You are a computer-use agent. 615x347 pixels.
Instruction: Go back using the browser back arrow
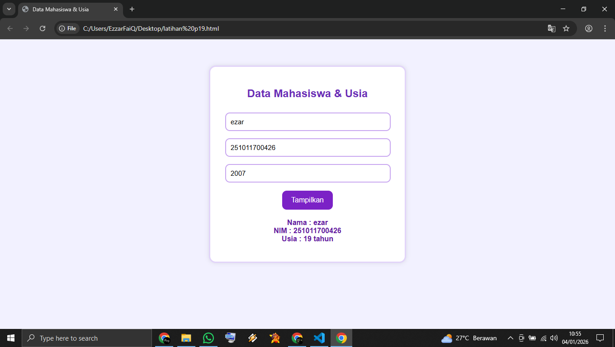(10, 28)
